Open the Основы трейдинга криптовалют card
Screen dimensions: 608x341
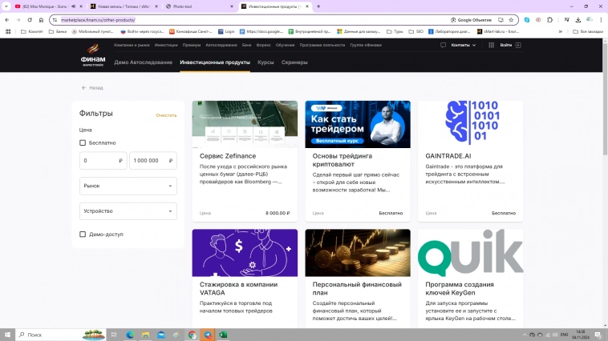point(358,162)
